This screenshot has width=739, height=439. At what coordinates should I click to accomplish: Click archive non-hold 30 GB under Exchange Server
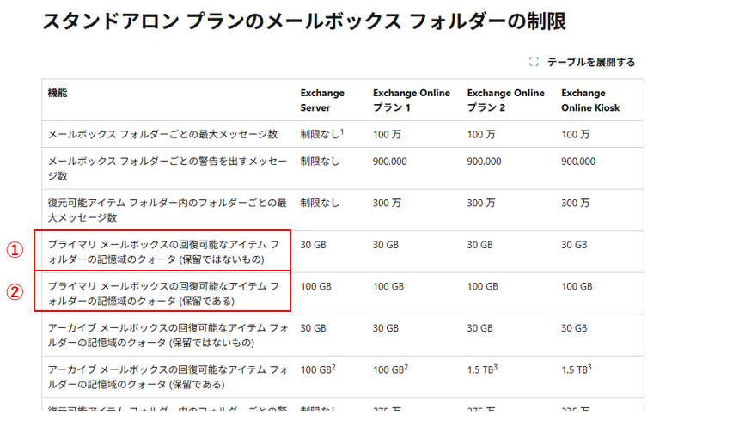click(x=313, y=328)
